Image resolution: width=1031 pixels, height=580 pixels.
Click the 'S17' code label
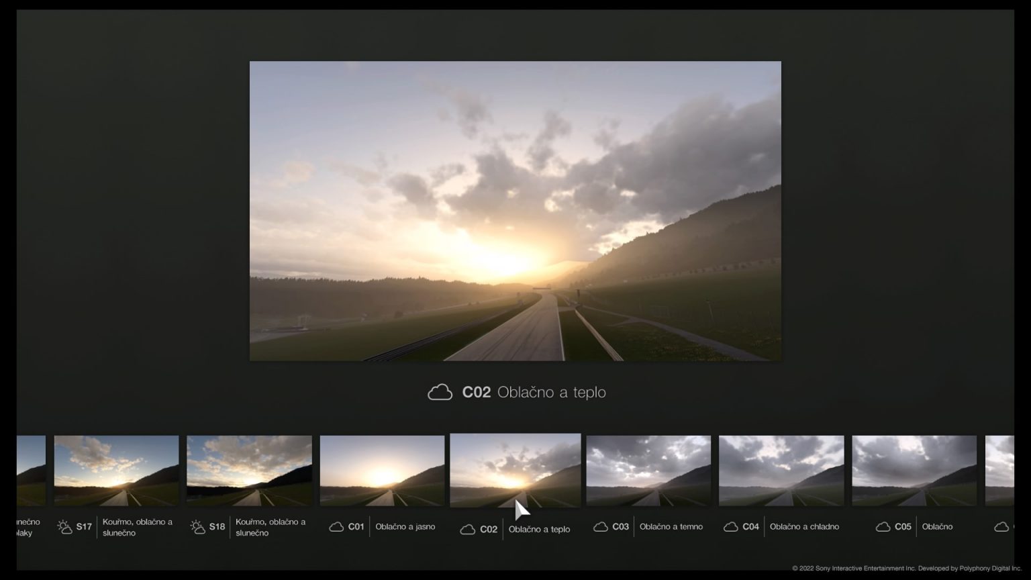84,527
